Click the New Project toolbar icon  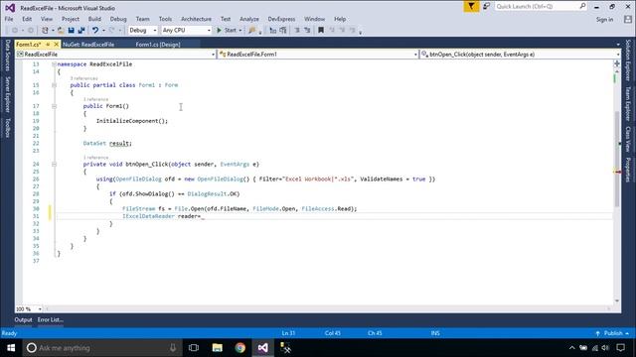(45, 31)
